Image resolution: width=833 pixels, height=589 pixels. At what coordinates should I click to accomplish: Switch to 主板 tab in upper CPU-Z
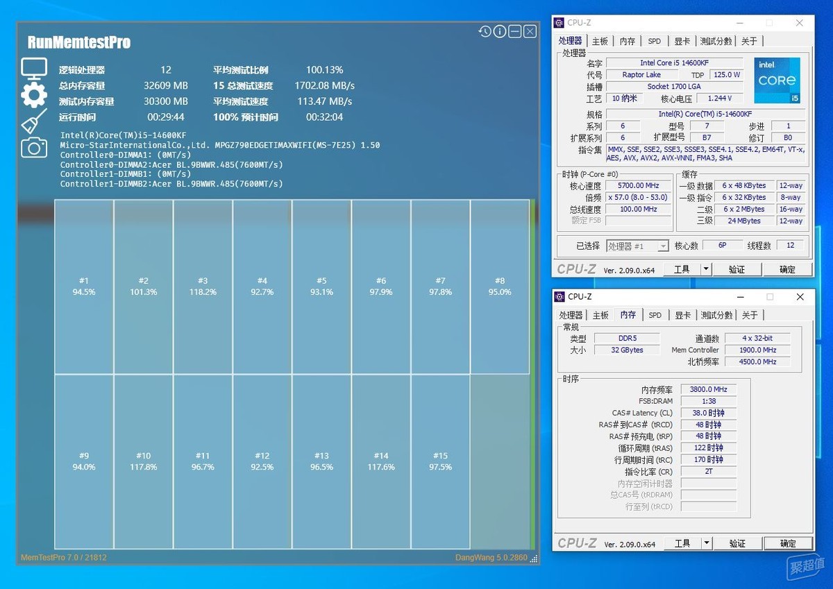(600, 42)
